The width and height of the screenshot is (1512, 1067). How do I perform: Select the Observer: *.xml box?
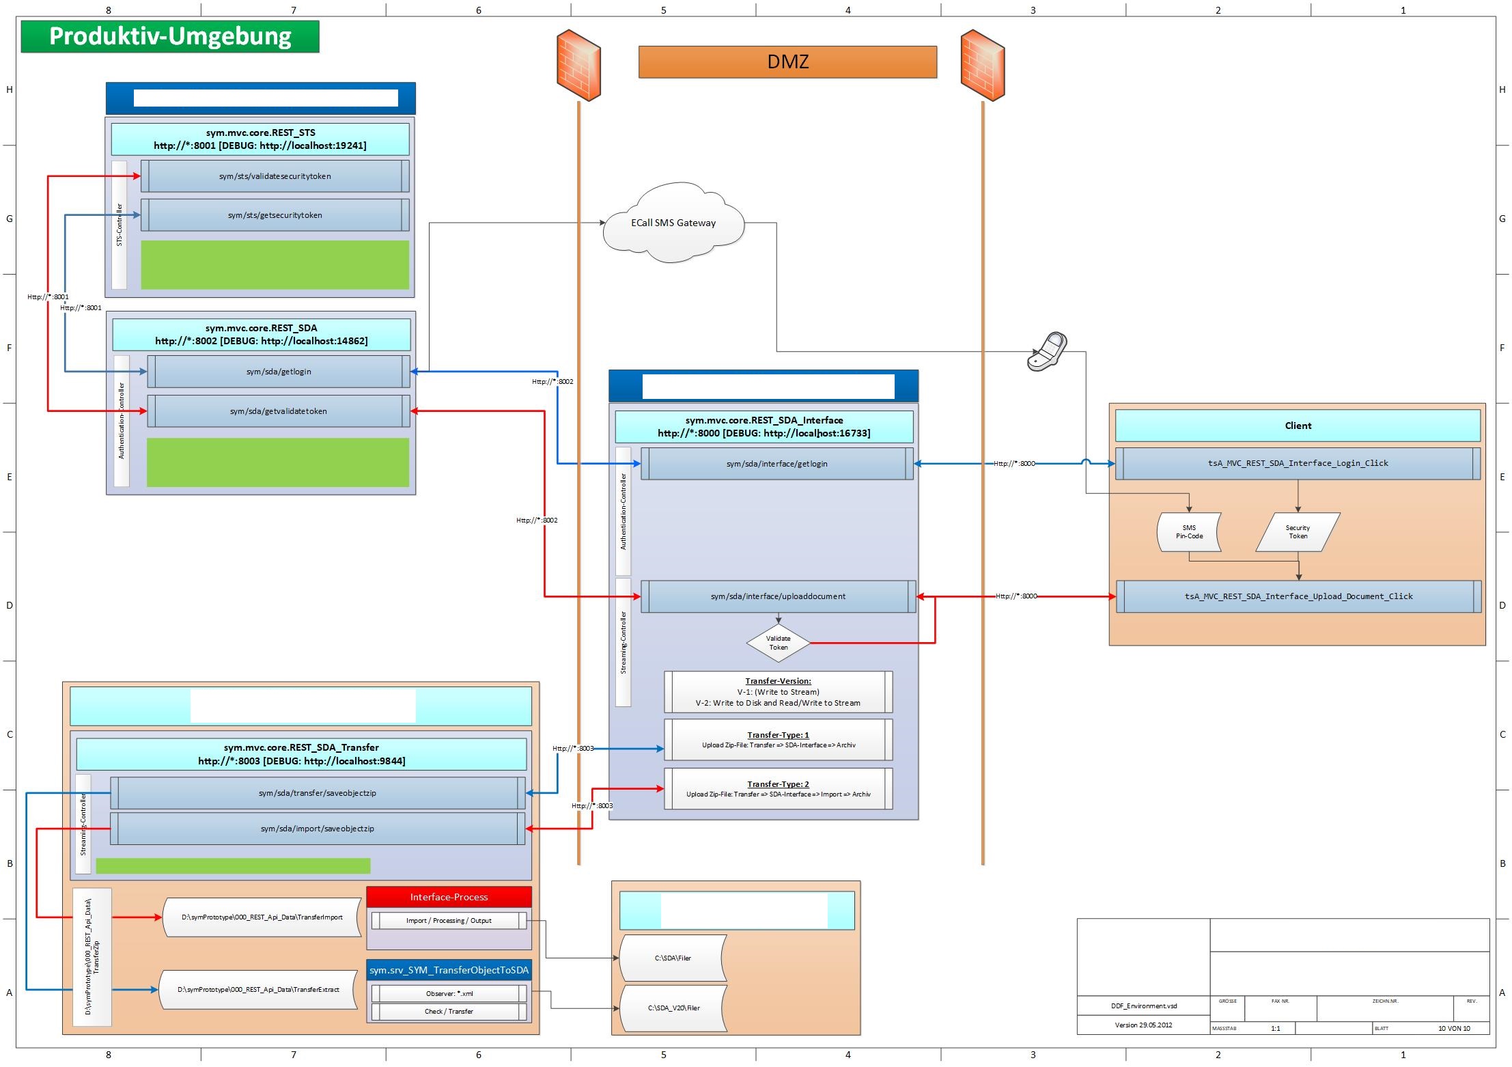(449, 994)
